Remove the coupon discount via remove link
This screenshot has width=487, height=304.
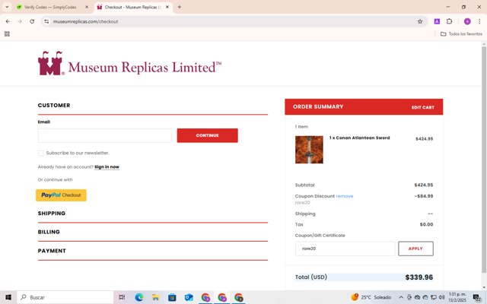pyautogui.click(x=345, y=196)
